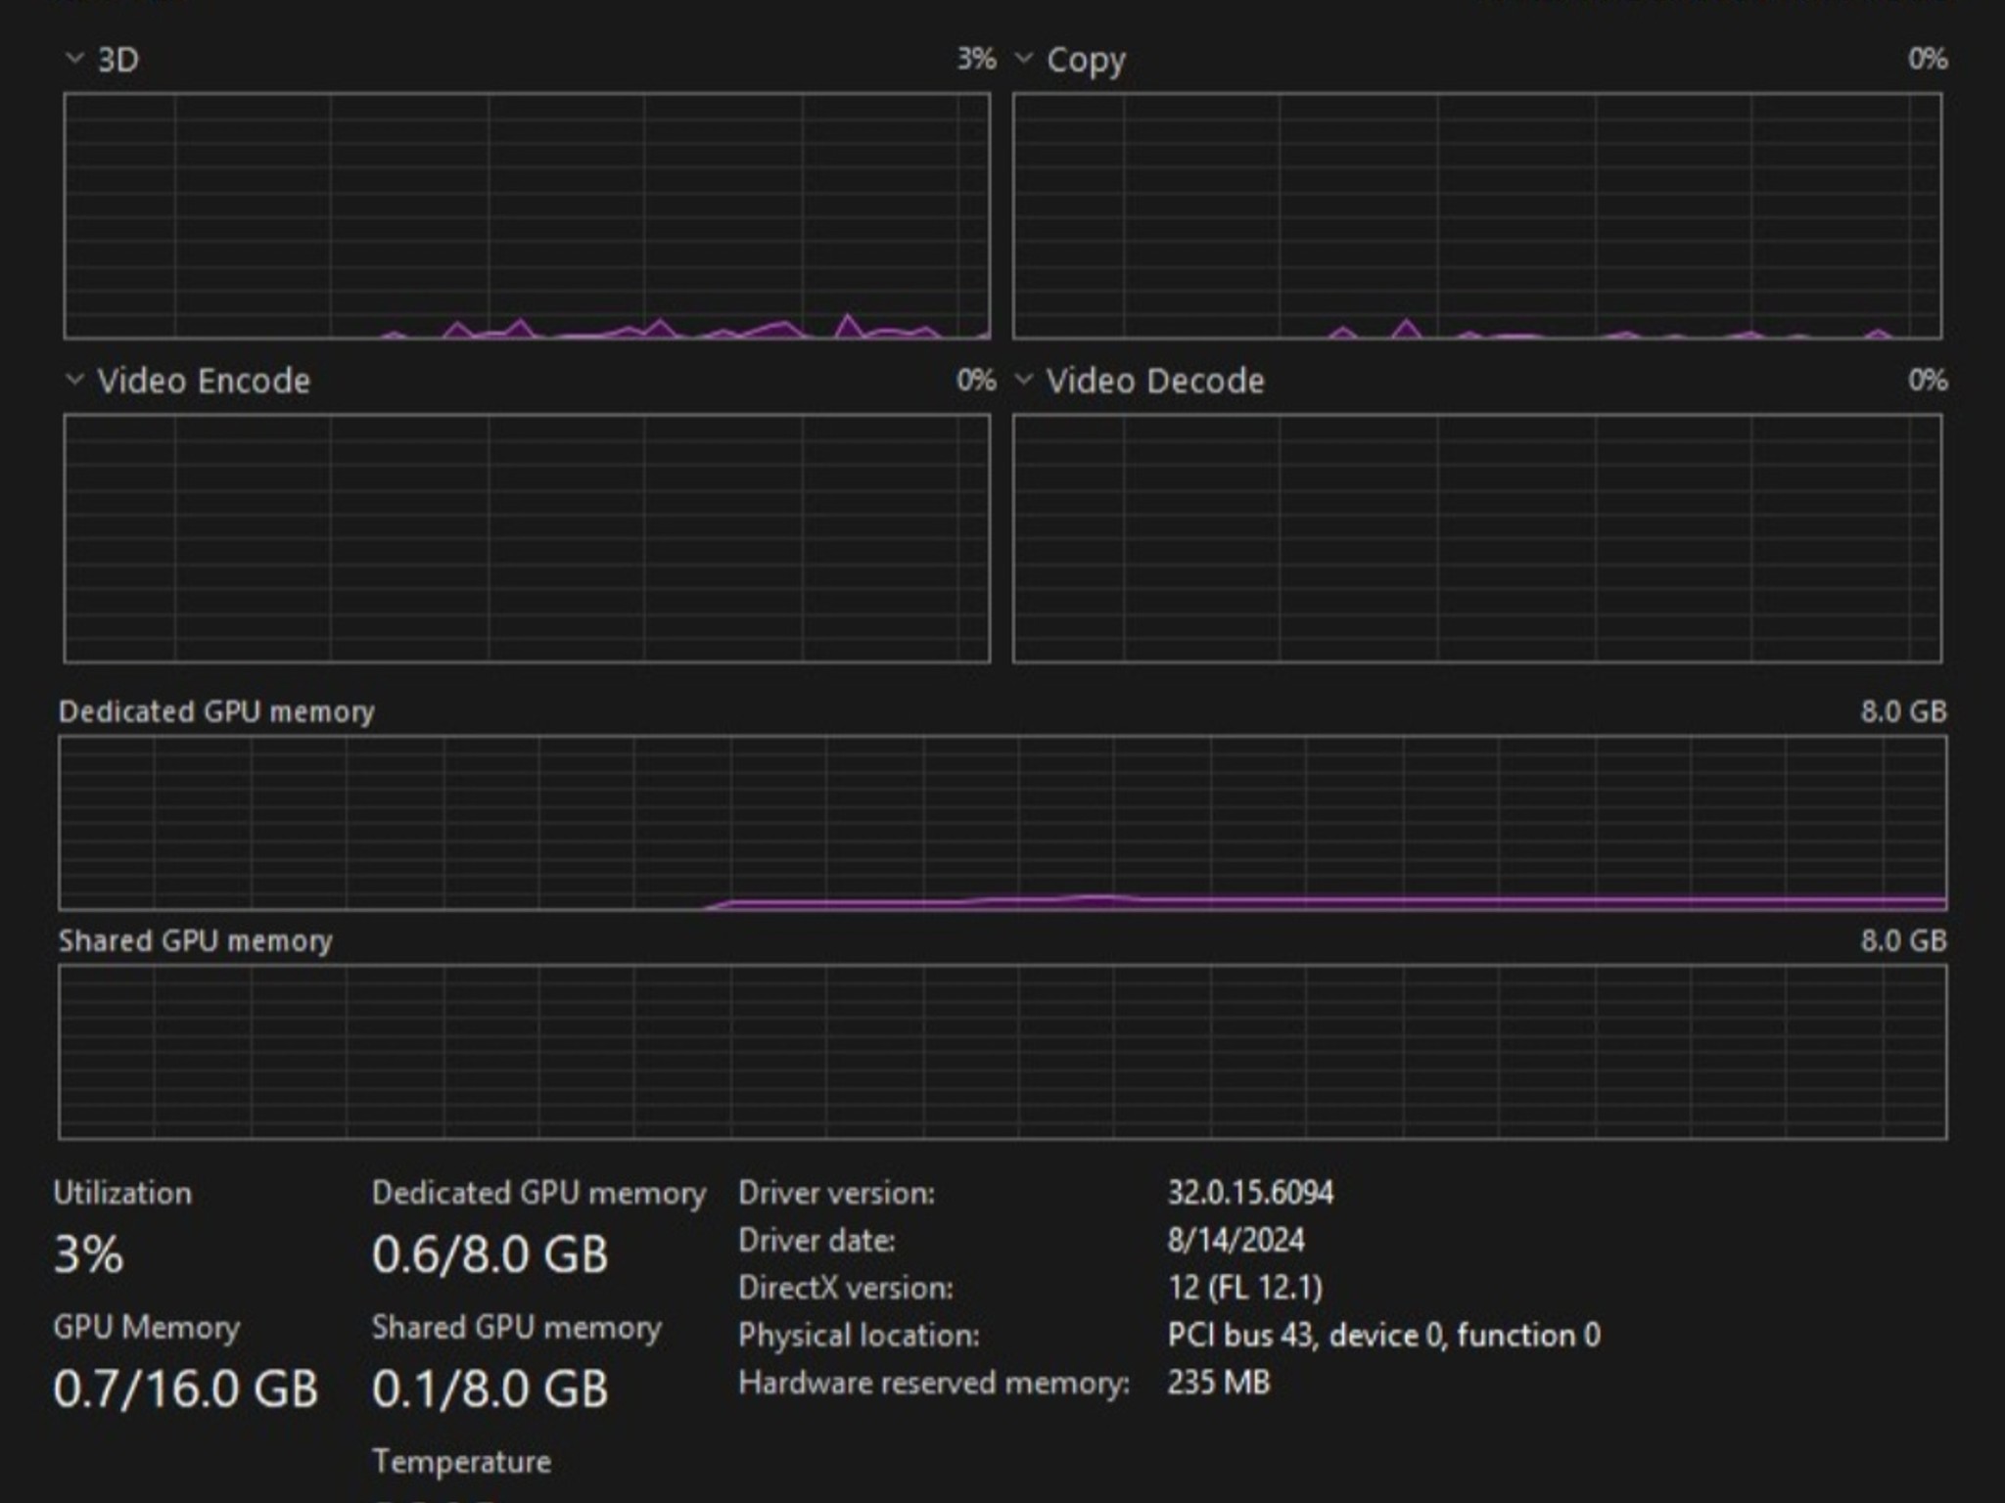
Task: Click the Shared GPU memory graph title
Action: point(196,940)
